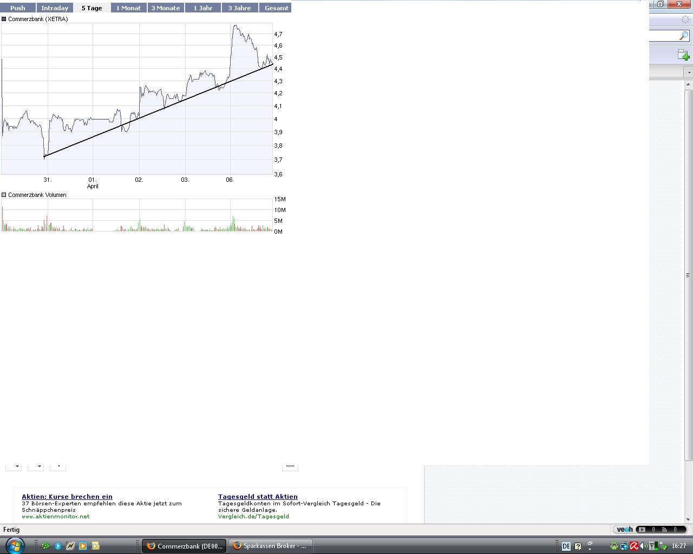
Task: Switch to Sparkassen Broker taskbar window
Action: [x=270, y=546]
